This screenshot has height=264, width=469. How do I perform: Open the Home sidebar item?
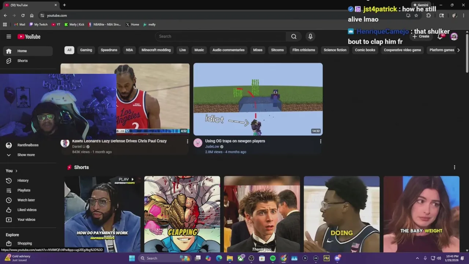pos(28,51)
